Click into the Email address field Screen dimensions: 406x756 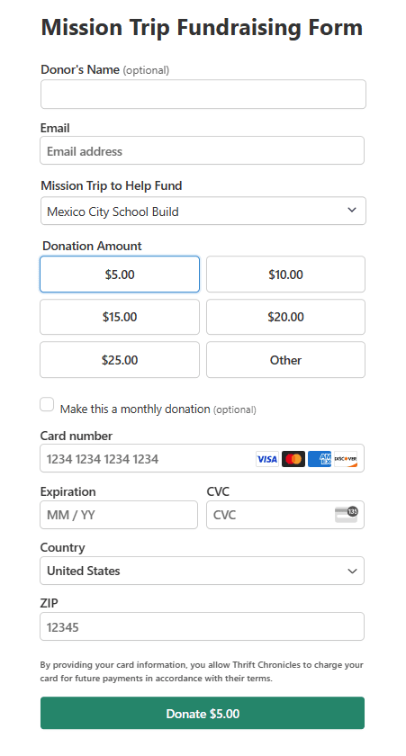[x=202, y=150]
